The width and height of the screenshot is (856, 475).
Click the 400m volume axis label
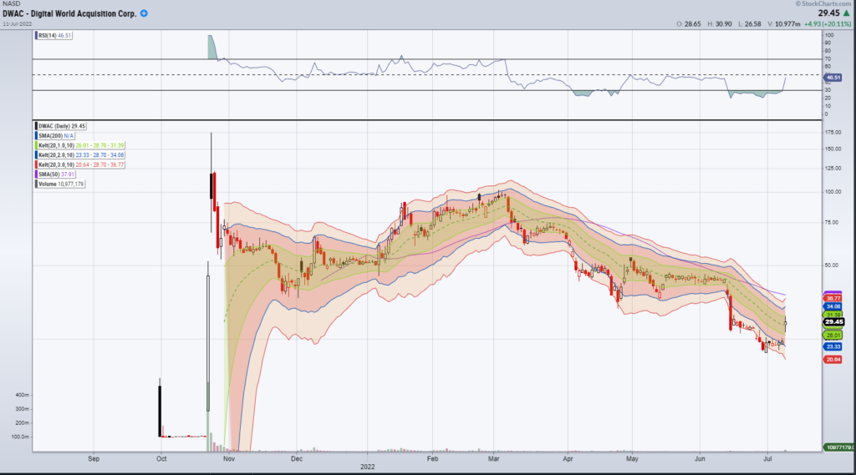click(x=23, y=395)
